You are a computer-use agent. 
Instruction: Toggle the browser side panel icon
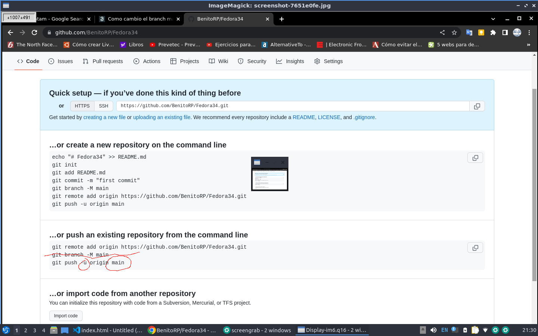(505, 32)
